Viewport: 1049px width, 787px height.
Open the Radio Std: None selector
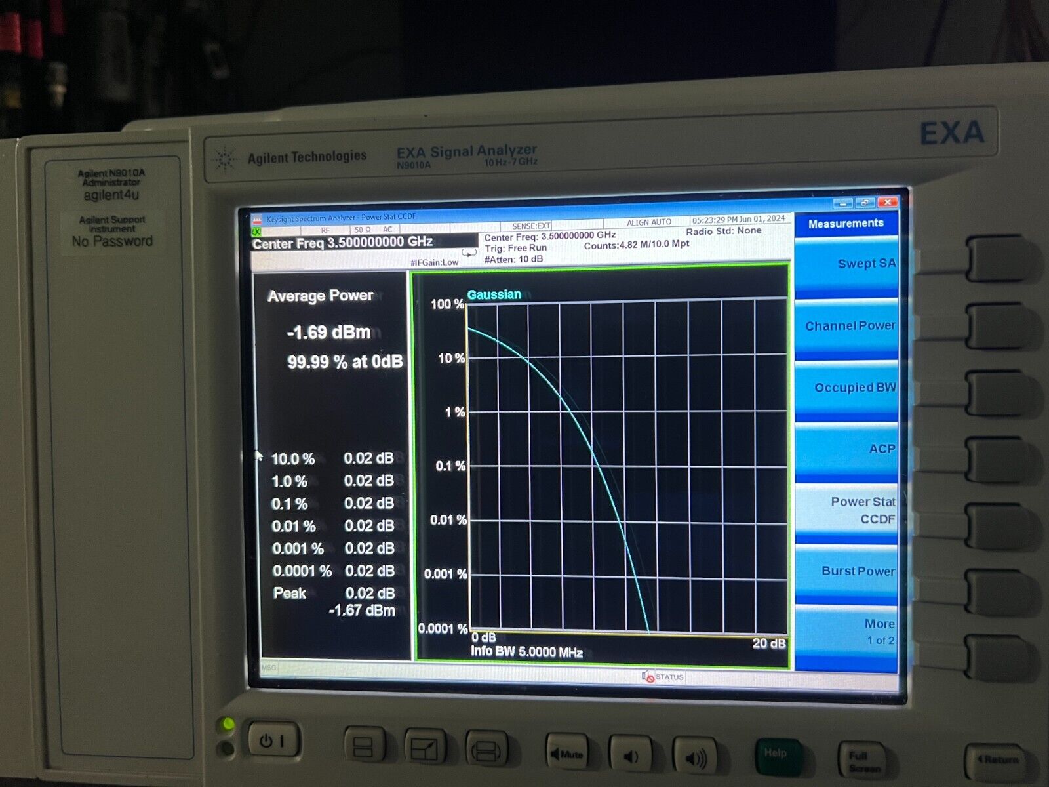pyautogui.click(x=725, y=231)
